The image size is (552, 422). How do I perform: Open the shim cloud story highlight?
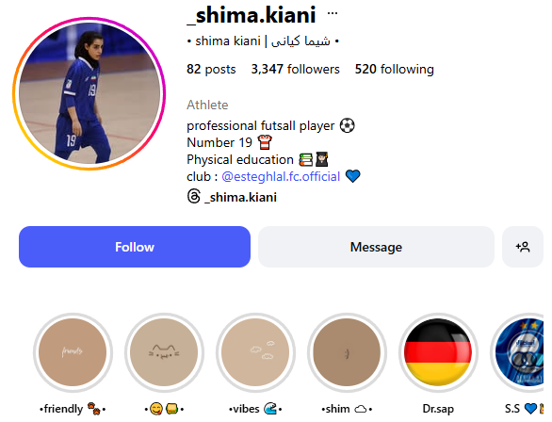click(347, 352)
